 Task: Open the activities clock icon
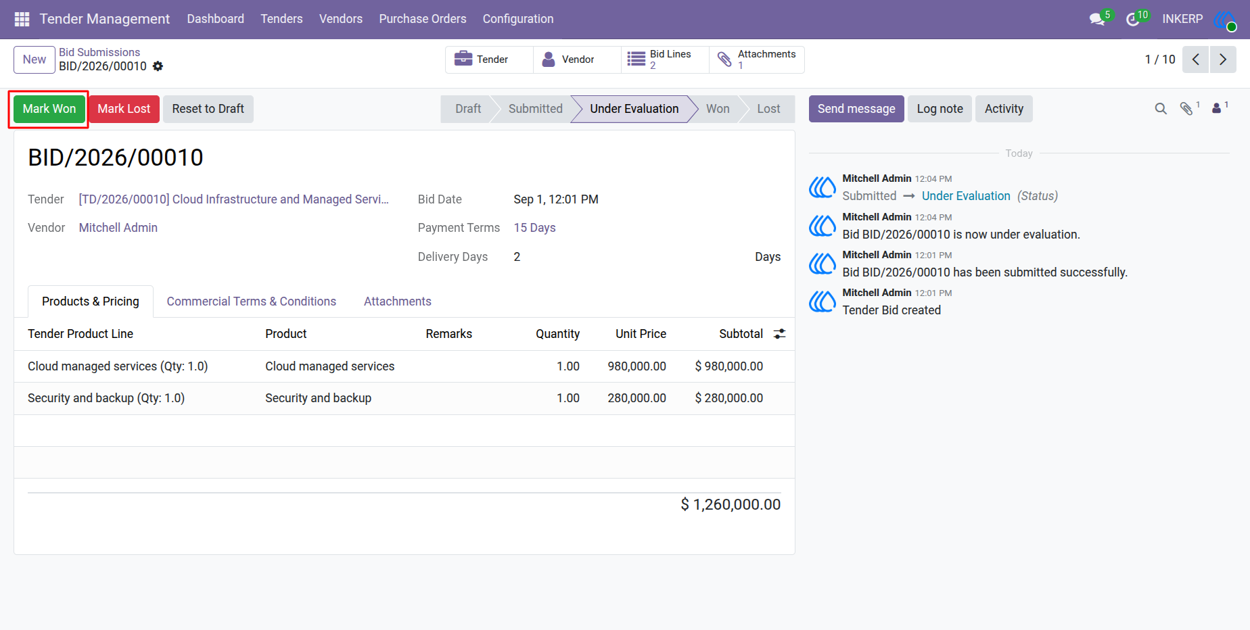[1132, 20]
